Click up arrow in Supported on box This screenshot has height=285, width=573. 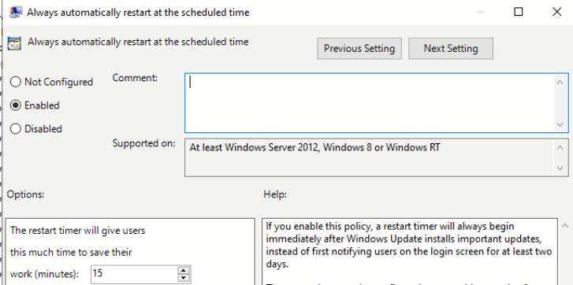[x=560, y=148]
